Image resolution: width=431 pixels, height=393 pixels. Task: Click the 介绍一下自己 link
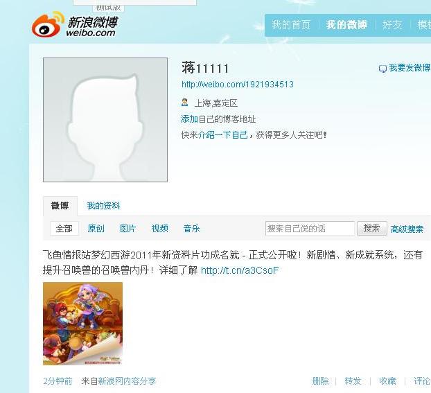point(223,135)
